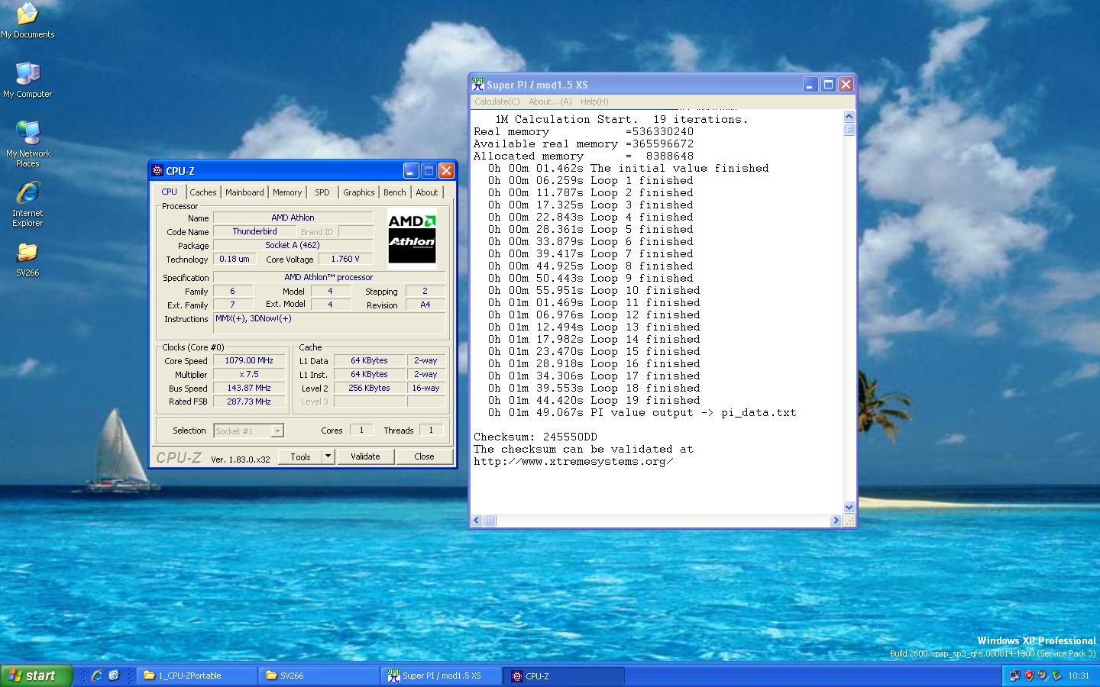Screen dimensions: 1100x687
Task: Maximize the Super PI window
Action: coord(828,85)
